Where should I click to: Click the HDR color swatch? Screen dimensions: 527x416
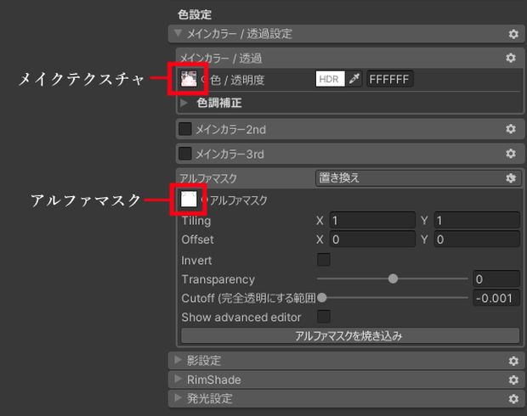point(330,79)
